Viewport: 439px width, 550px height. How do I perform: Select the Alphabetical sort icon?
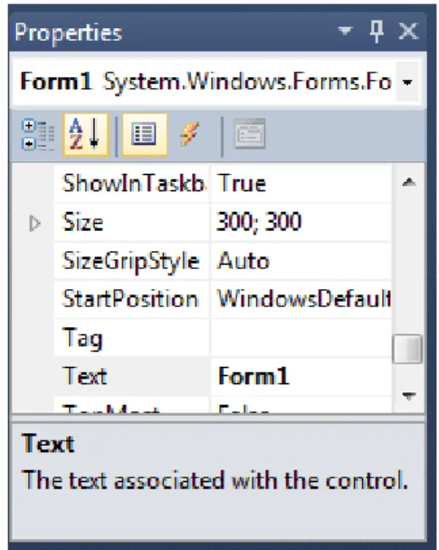[x=85, y=135]
